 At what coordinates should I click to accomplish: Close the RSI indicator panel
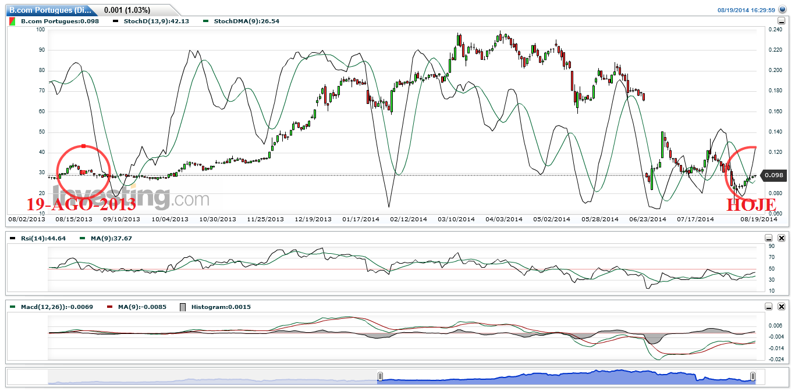coord(782,238)
